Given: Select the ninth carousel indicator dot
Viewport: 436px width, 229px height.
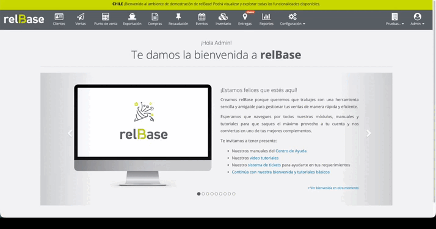Looking at the screenshot, I should [233, 194].
